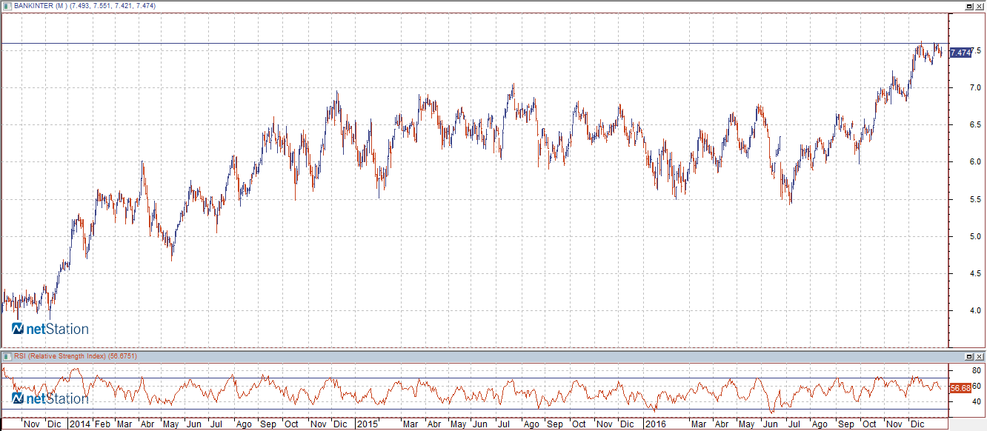Maximize the RSI indicator panel
This screenshot has height=431, width=987.
coord(968,356)
